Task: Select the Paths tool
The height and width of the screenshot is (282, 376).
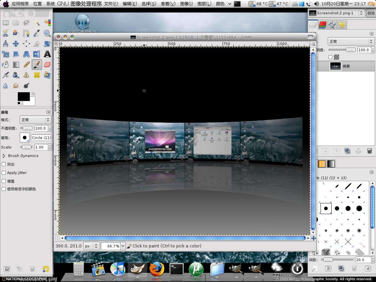Action: 26,33
